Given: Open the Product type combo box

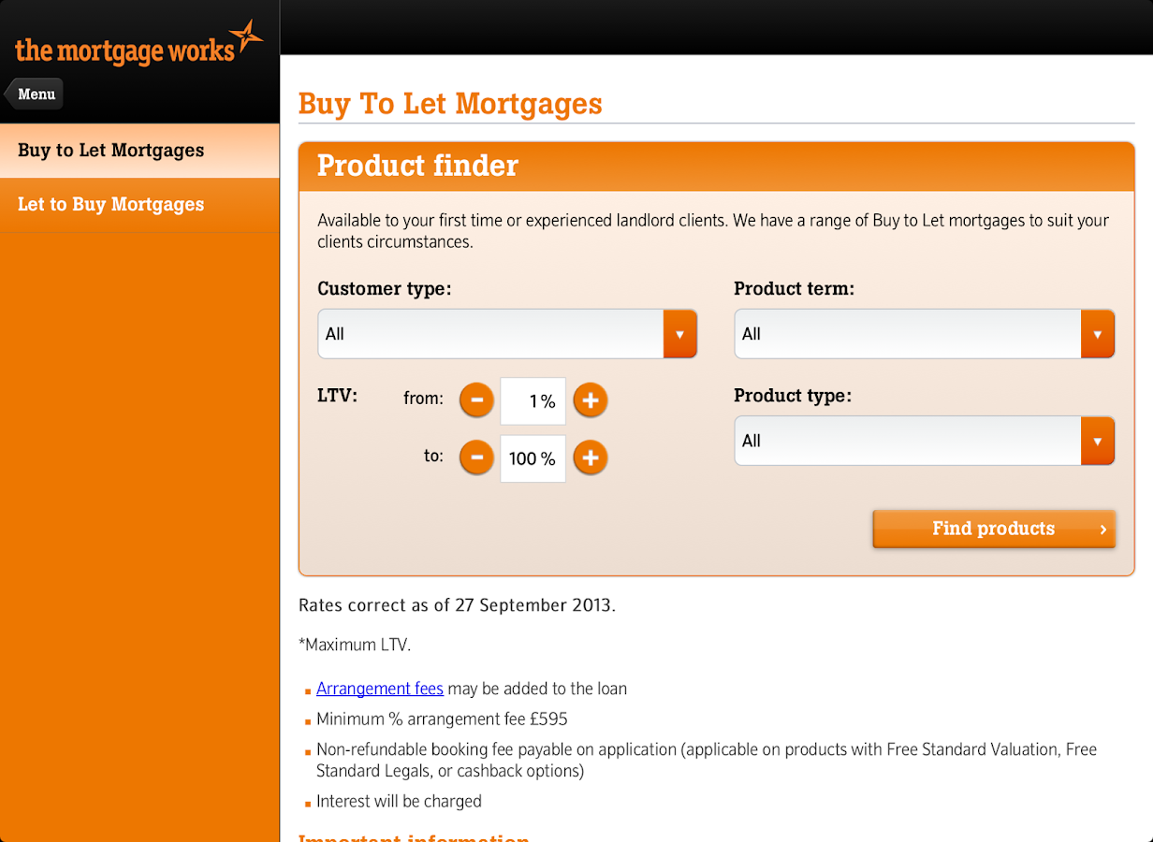Looking at the screenshot, I should point(925,441).
